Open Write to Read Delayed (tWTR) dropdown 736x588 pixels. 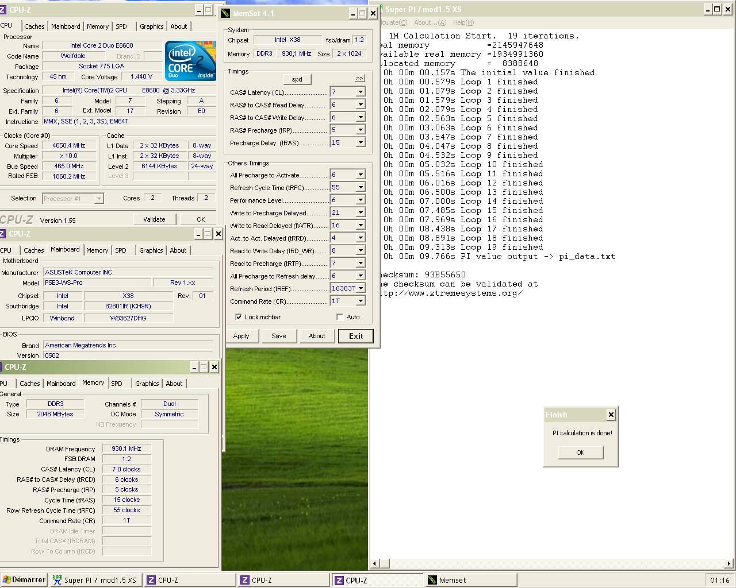(x=361, y=225)
